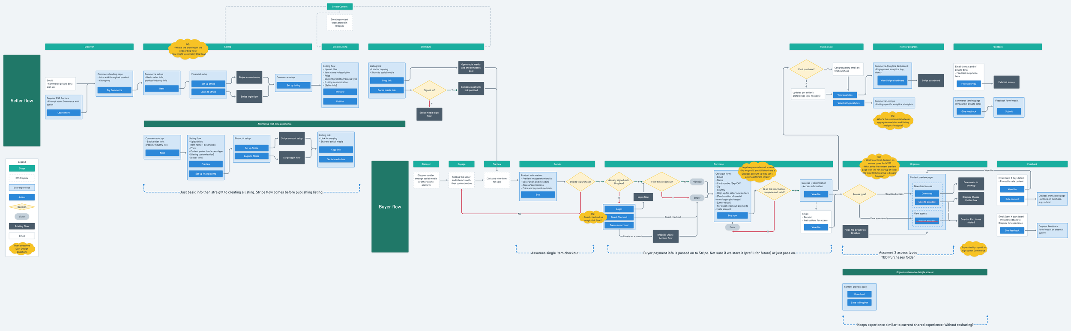Viewport: 1071px width, 331px height.
Task: Select the Dropbox Create Account flow node
Action: 665,236
